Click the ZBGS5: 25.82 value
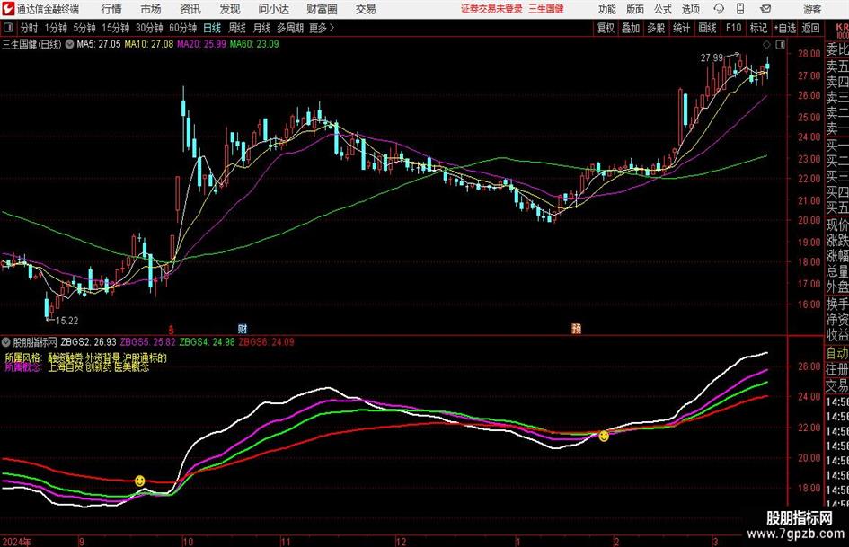This screenshot has width=849, height=547. [x=148, y=341]
